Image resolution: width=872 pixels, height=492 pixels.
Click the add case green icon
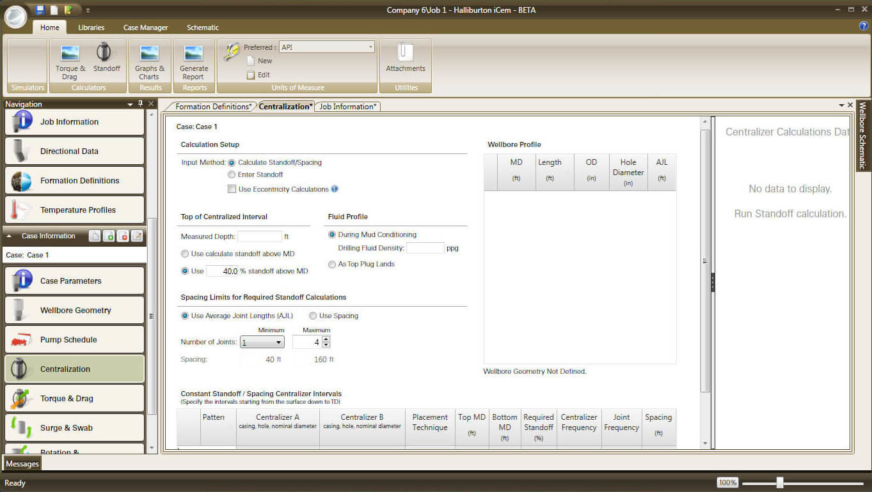click(x=109, y=236)
